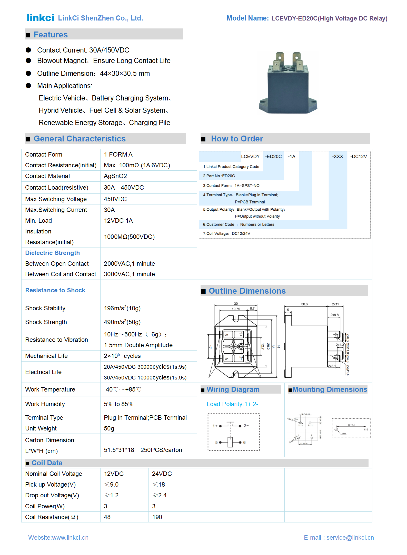Click the Resistance to Shock blue label
The image size is (407, 555).
click(55, 290)
